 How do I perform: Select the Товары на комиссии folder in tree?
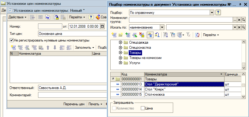(x=145, y=58)
